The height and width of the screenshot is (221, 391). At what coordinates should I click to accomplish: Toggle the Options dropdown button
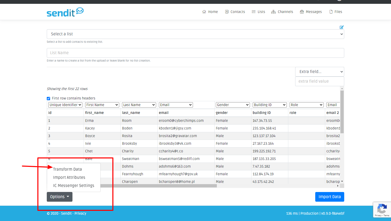tap(59, 197)
